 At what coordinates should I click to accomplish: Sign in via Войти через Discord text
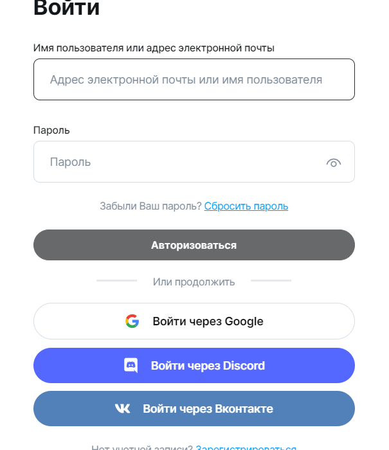coord(208,366)
